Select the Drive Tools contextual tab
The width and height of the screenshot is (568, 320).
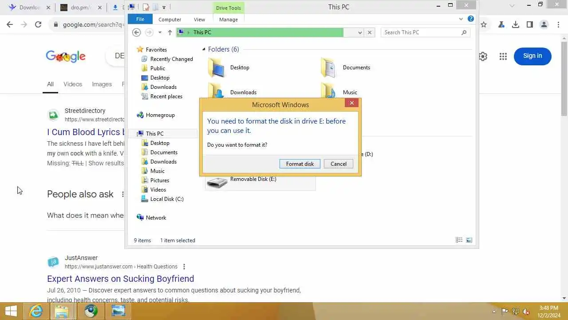click(229, 8)
